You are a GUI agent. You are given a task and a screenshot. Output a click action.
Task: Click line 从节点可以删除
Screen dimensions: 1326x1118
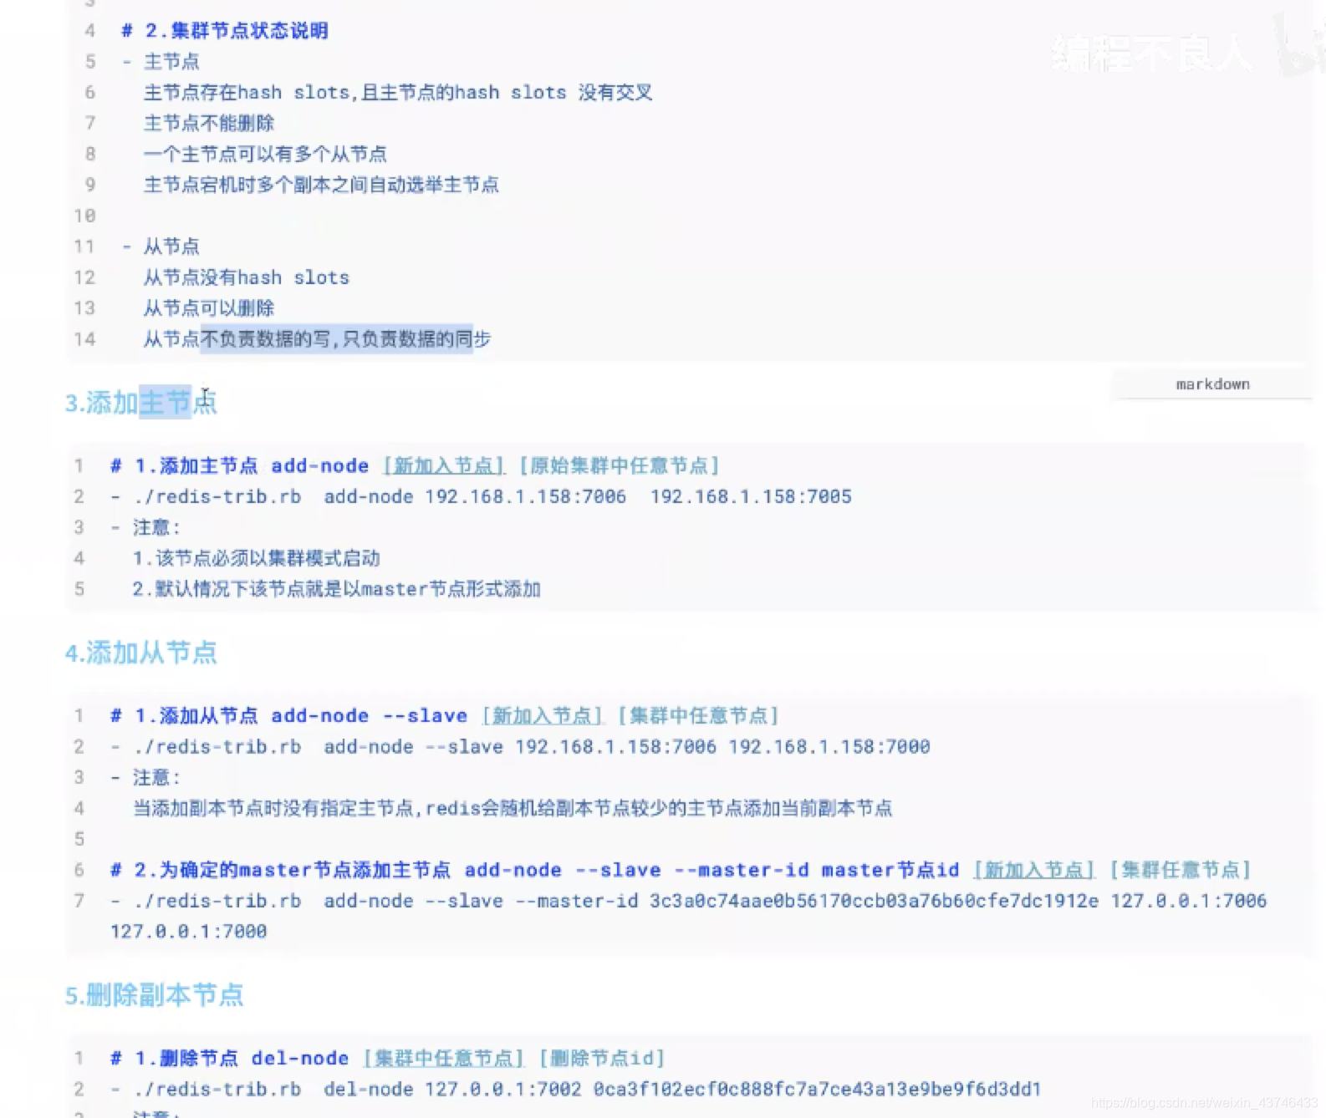point(209,308)
